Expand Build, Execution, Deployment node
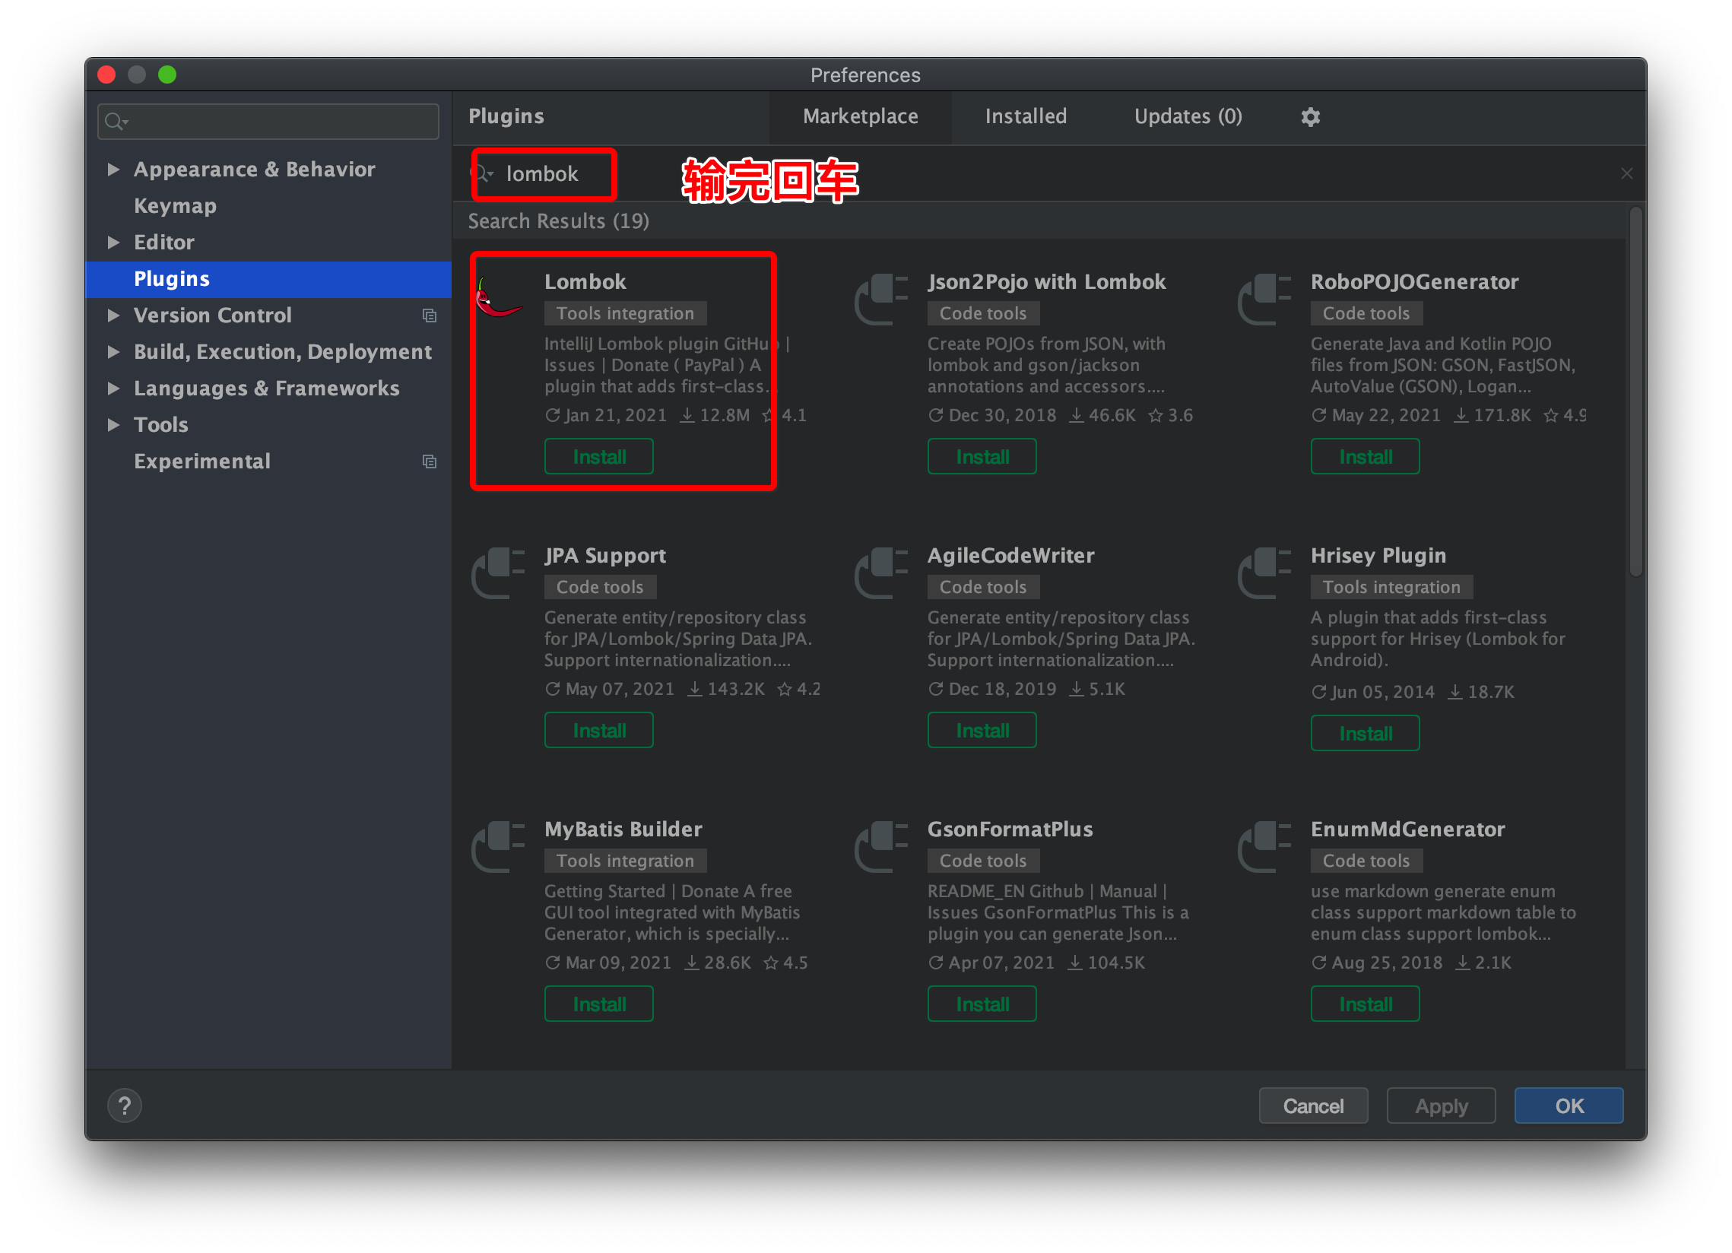Image resolution: width=1732 pixels, height=1253 pixels. (x=113, y=352)
